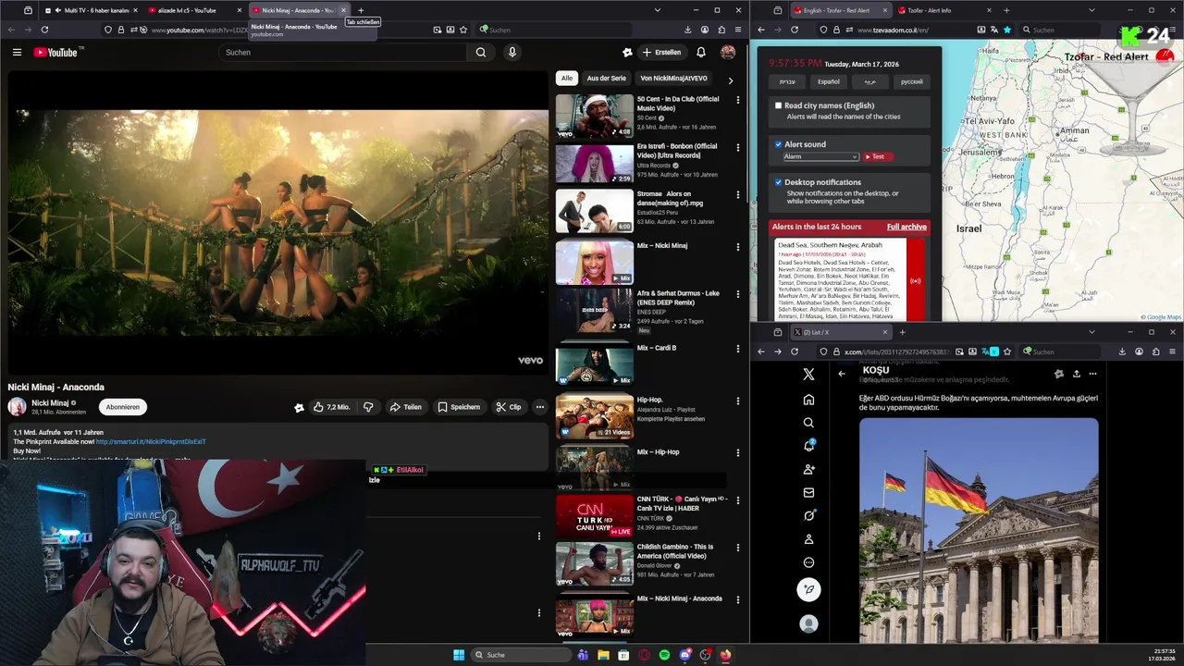The width and height of the screenshot is (1184, 666).
Task: Open more actions under the video
Action: click(540, 407)
